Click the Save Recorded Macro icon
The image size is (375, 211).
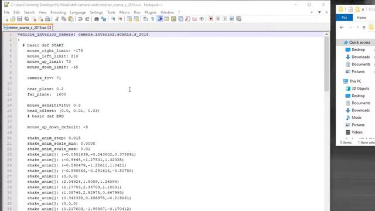tap(238, 19)
